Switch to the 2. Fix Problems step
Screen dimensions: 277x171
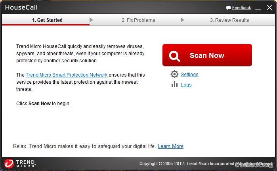[x=138, y=20]
